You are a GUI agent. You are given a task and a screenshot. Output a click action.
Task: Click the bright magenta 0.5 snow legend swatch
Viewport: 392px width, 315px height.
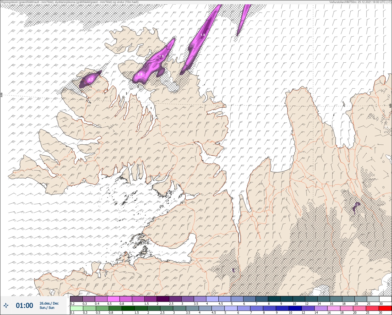(113, 299)
